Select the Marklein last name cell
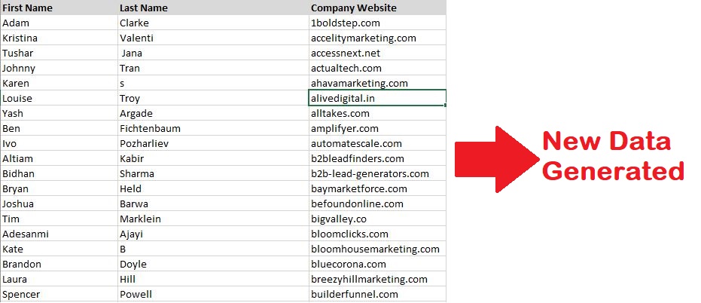 point(213,219)
